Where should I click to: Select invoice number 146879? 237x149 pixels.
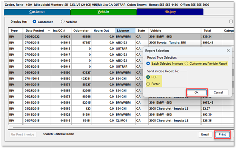coord(65,85)
